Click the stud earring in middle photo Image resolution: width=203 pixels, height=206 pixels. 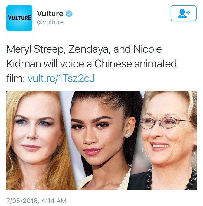[128, 135]
